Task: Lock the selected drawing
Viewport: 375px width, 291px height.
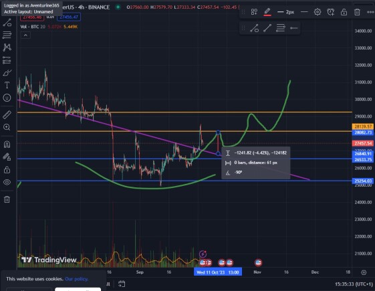Action: coord(344,12)
